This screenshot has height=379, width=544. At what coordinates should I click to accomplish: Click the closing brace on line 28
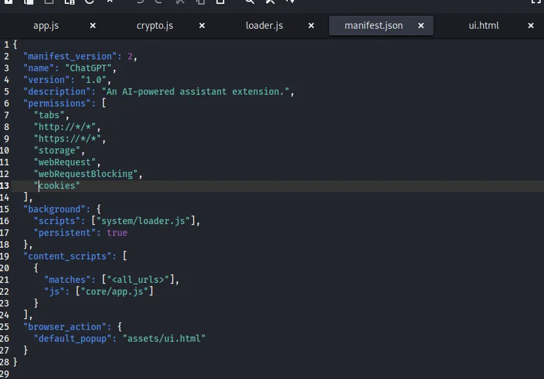15,363
